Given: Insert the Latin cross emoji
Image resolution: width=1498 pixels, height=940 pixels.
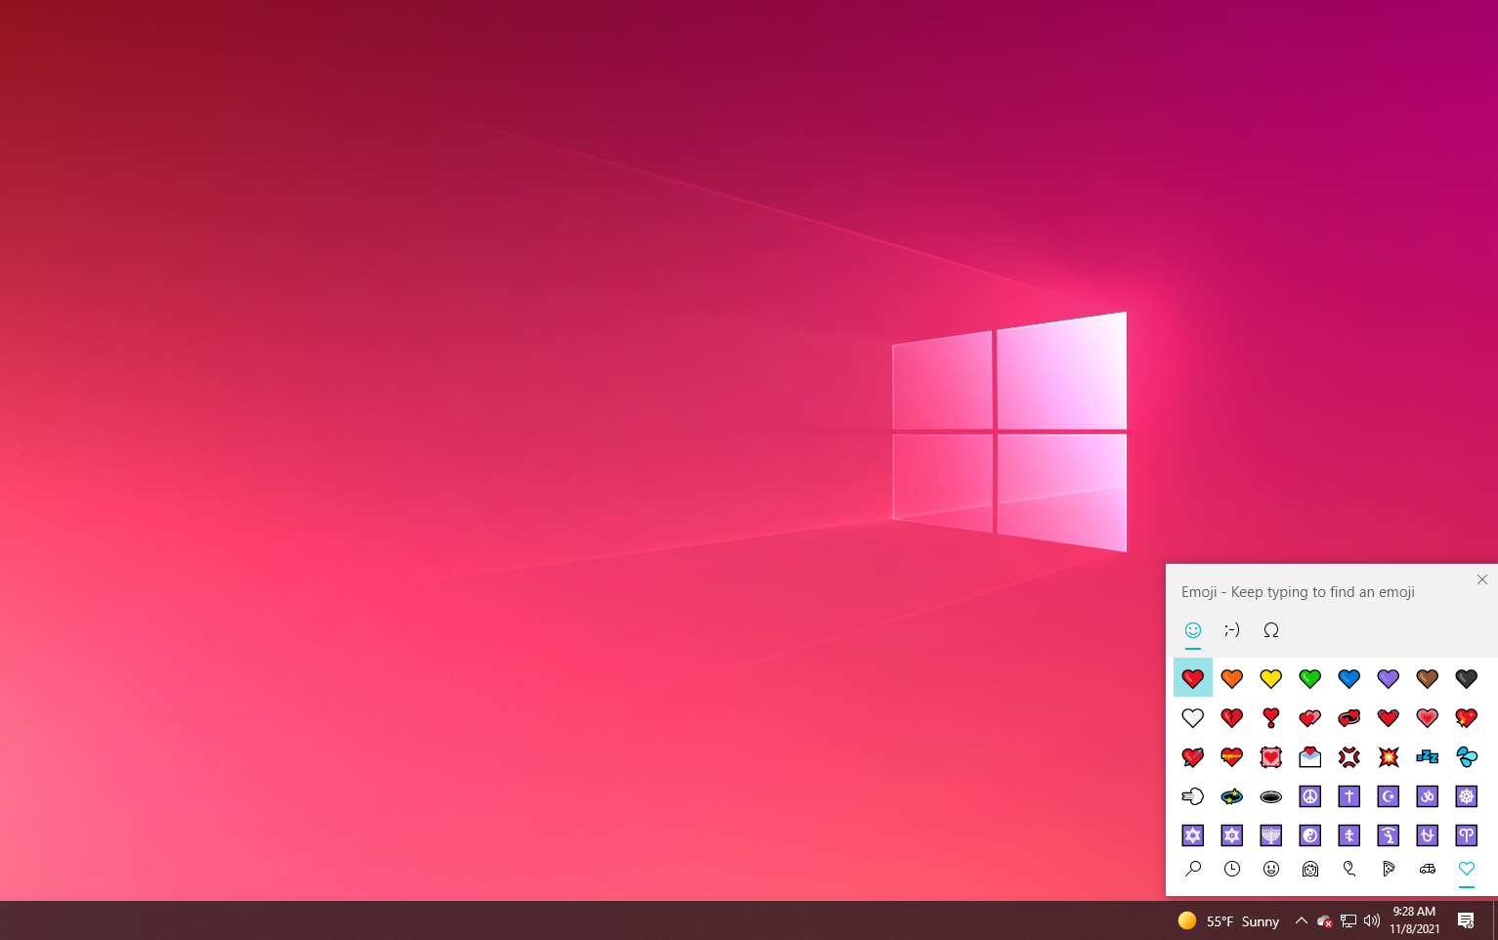Looking at the screenshot, I should pos(1349,796).
